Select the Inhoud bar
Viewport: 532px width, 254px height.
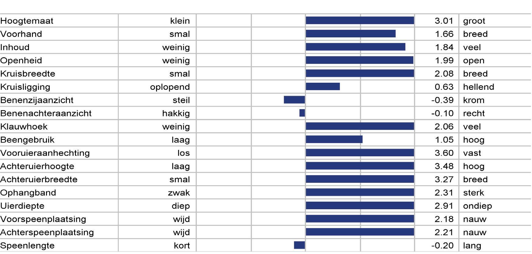(x=355, y=47)
